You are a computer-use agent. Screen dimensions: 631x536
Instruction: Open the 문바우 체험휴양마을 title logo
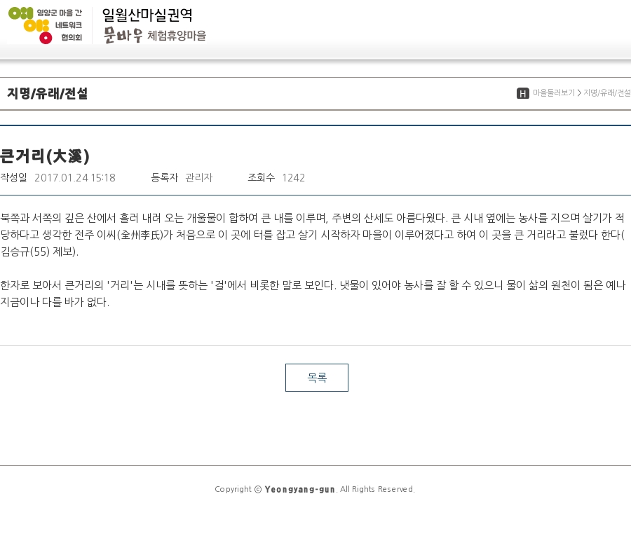click(x=154, y=35)
